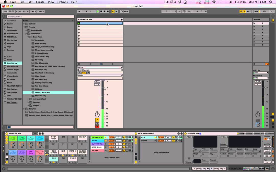Click the browser Search field

[x=40, y=17]
